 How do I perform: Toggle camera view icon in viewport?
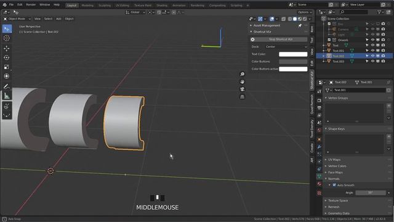pyautogui.click(x=242, y=89)
